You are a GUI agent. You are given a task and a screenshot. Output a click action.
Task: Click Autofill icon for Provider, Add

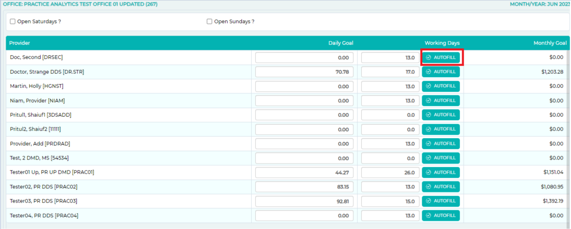pyautogui.click(x=428, y=144)
